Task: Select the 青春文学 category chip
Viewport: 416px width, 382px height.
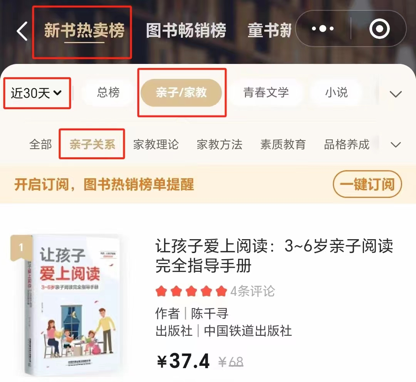Action: (266, 92)
